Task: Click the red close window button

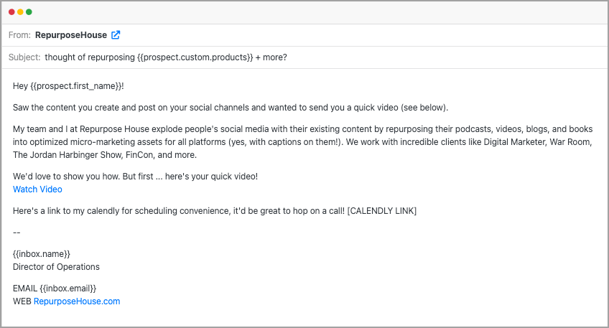Action: tap(11, 12)
